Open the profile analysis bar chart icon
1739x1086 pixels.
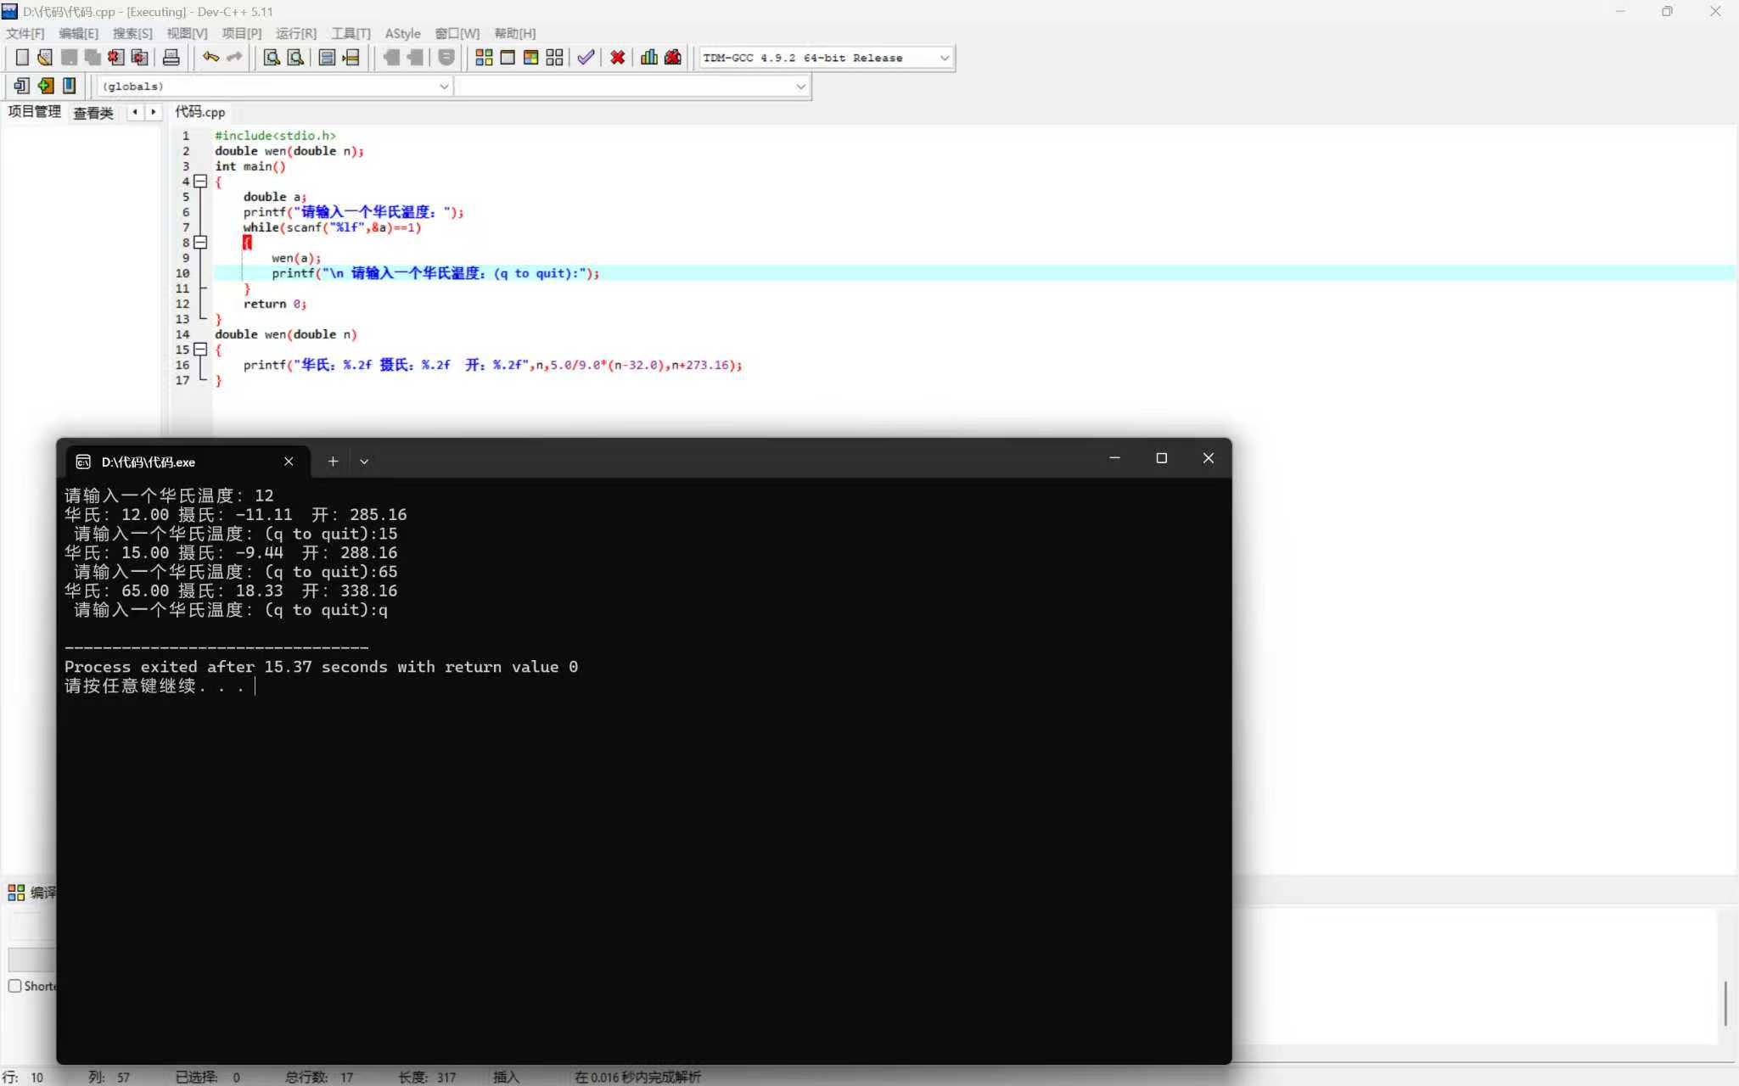(649, 58)
